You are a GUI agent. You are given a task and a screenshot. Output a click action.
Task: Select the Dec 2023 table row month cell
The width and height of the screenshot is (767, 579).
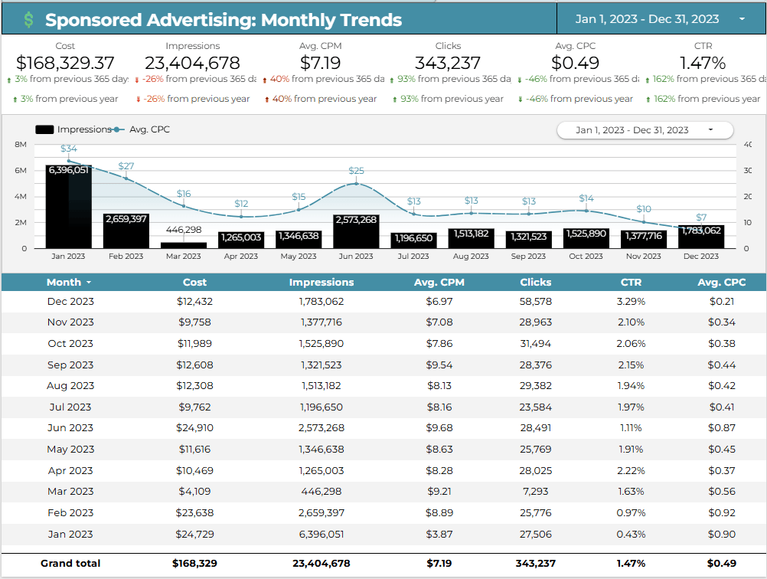coord(70,302)
